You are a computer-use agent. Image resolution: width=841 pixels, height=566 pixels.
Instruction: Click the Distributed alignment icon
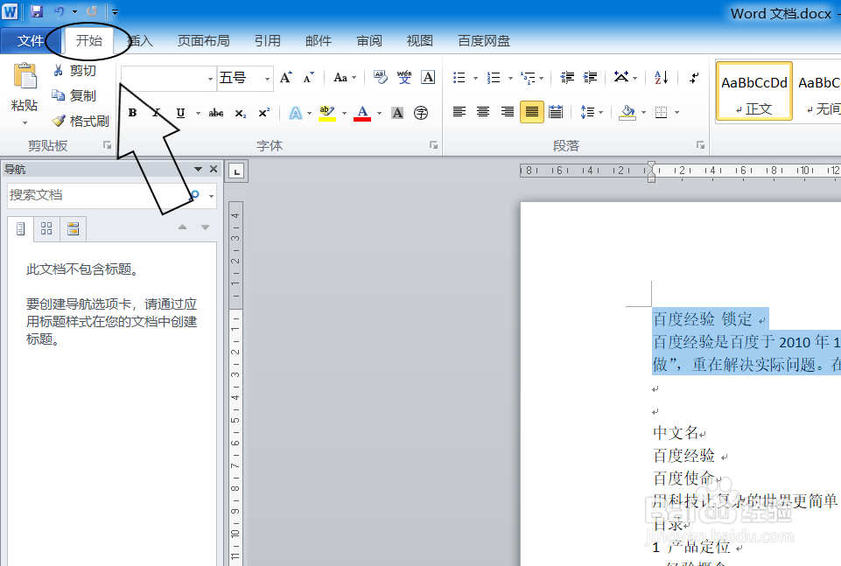[x=557, y=111]
